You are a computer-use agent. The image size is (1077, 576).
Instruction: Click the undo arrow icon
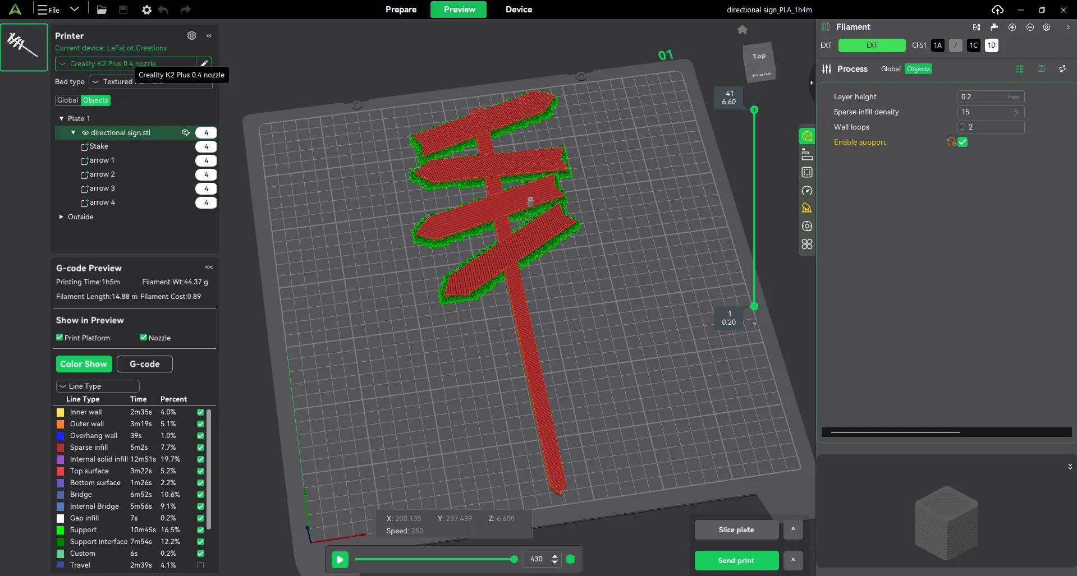click(163, 10)
